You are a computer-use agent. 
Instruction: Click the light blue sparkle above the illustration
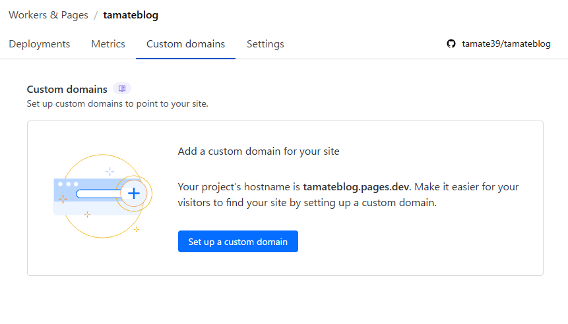tap(110, 171)
